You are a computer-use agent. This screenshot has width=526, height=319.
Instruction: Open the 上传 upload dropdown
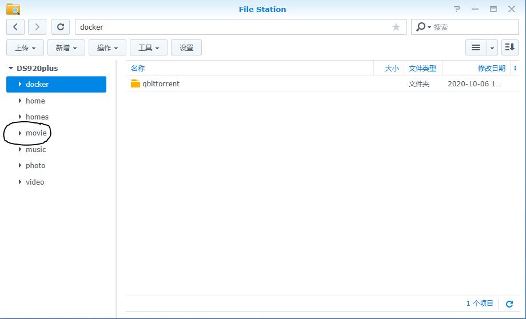coord(25,47)
